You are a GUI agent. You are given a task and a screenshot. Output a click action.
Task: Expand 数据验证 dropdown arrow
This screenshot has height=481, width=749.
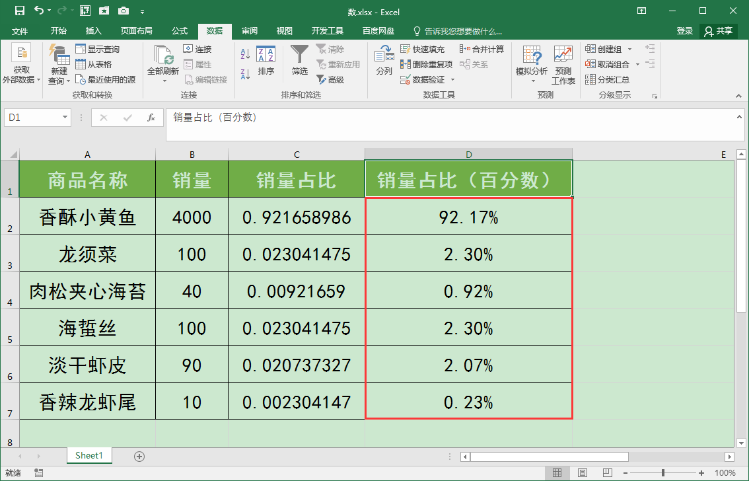coord(452,80)
